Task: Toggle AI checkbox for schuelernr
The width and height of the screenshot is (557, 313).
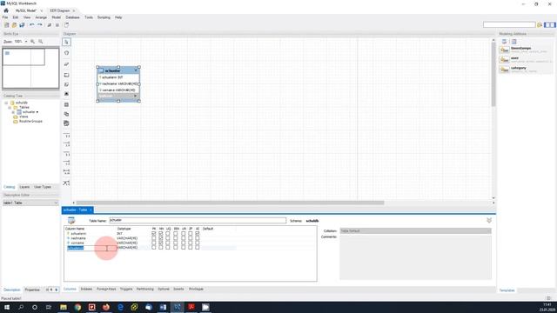Action: (x=198, y=234)
